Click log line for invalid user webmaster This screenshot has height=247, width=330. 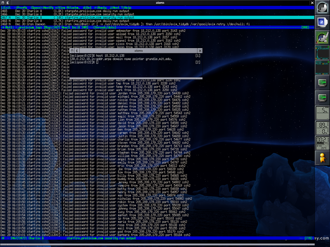93,30
